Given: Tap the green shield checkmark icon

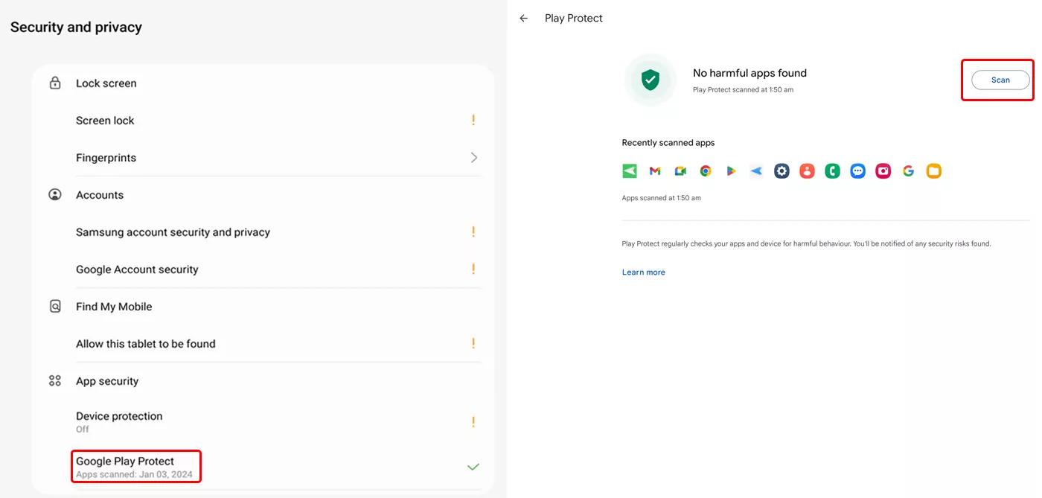Looking at the screenshot, I should click(x=651, y=80).
